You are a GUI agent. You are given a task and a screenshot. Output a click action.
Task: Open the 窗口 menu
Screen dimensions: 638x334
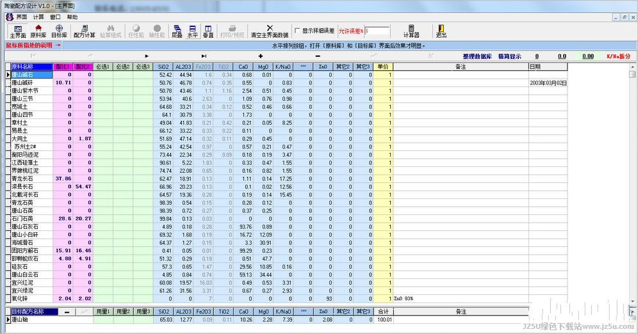(55, 17)
